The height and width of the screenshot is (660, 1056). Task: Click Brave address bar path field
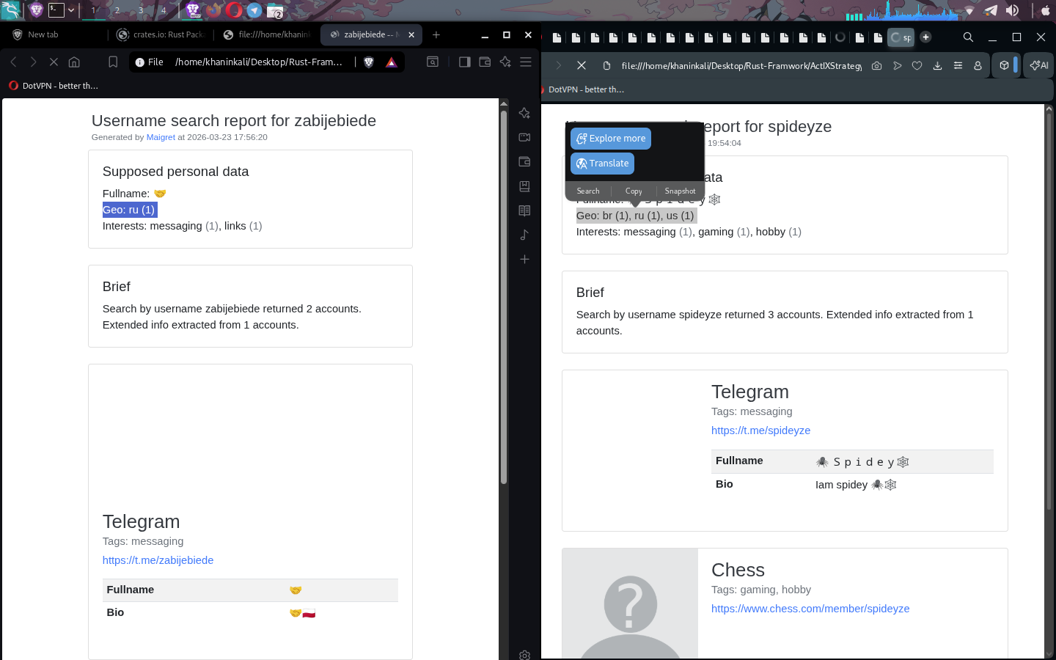pos(258,62)
